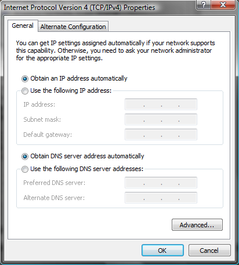Close the IPv4 Properties dialog
Image resolution: width=239 pixels, height=265 pixels.
[223, 5]
